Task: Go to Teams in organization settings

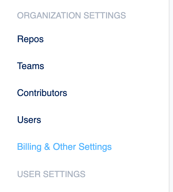Action: point(30,66)
